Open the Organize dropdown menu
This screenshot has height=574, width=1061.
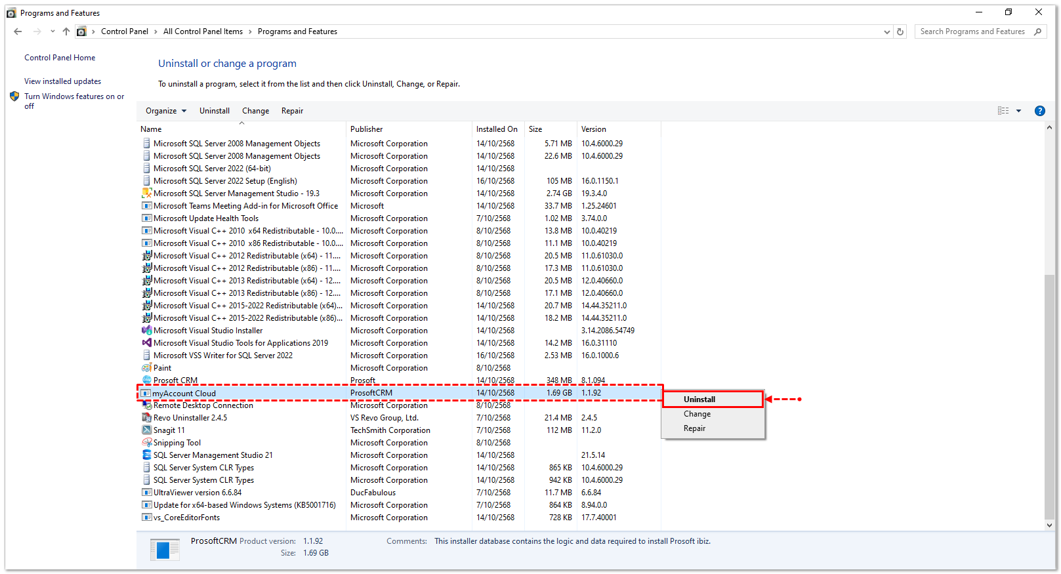point(166,111)
